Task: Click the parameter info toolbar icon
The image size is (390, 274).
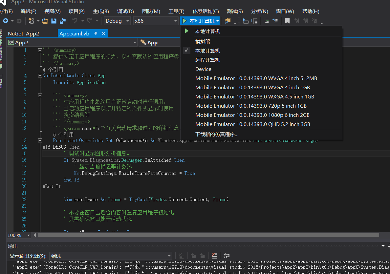Action: [x=254, y=21]
